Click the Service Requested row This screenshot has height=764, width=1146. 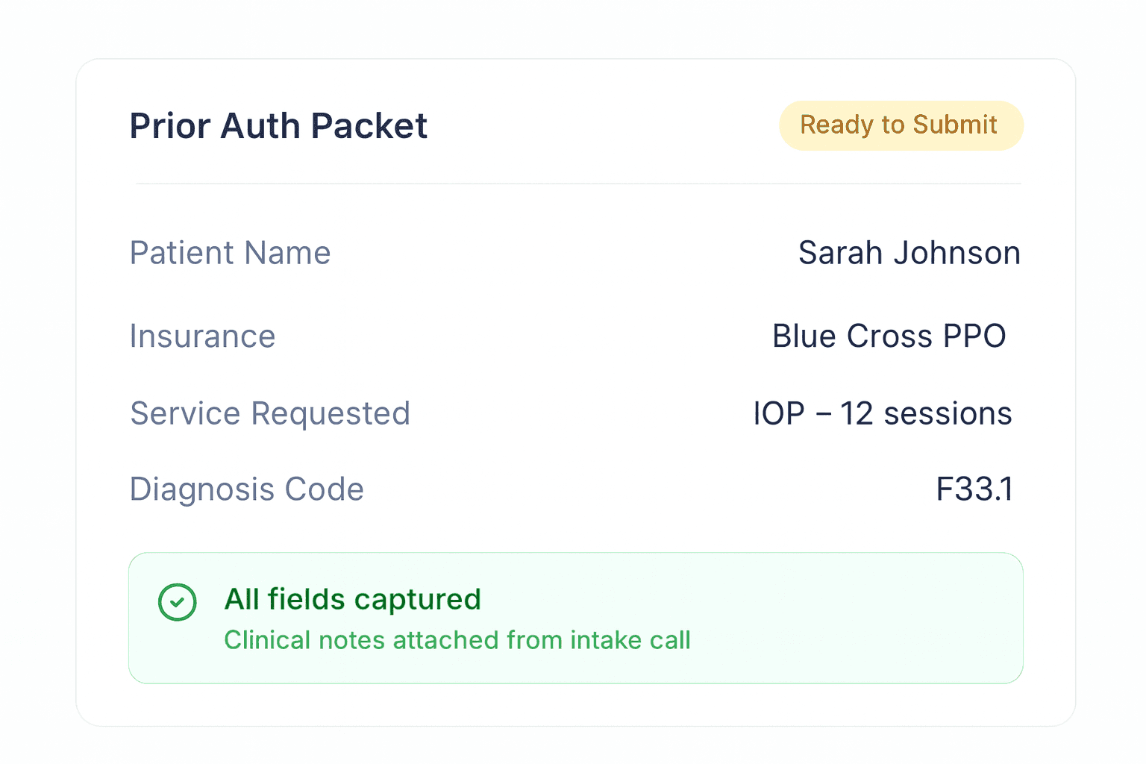[582, 413]
